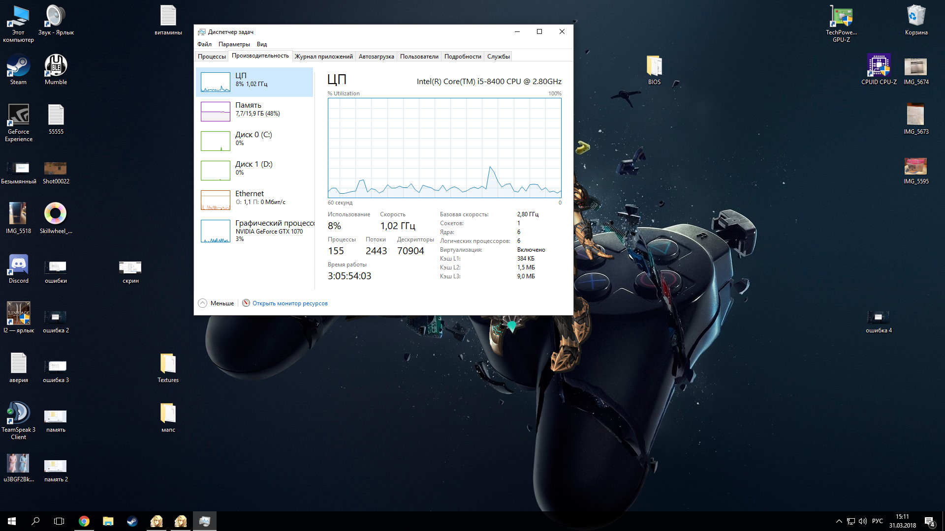Show hidden system tray icons chevron
The image size is (945, 531).
(839, 521)
